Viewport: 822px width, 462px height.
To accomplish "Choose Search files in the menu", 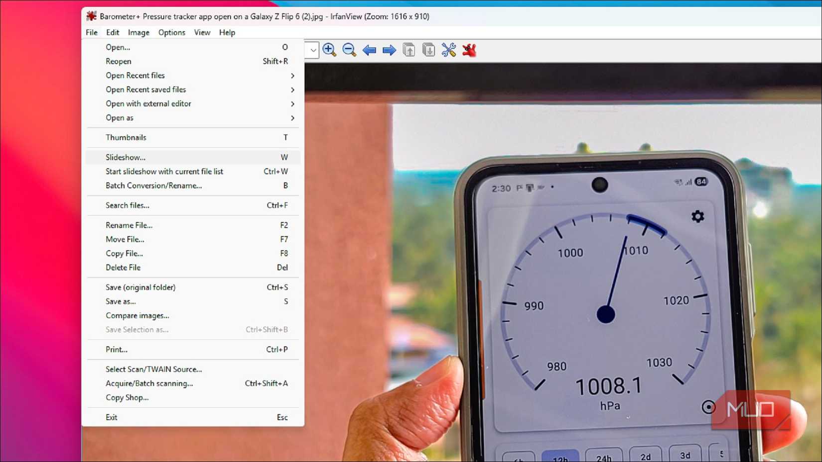I will (x=128, y=205).
